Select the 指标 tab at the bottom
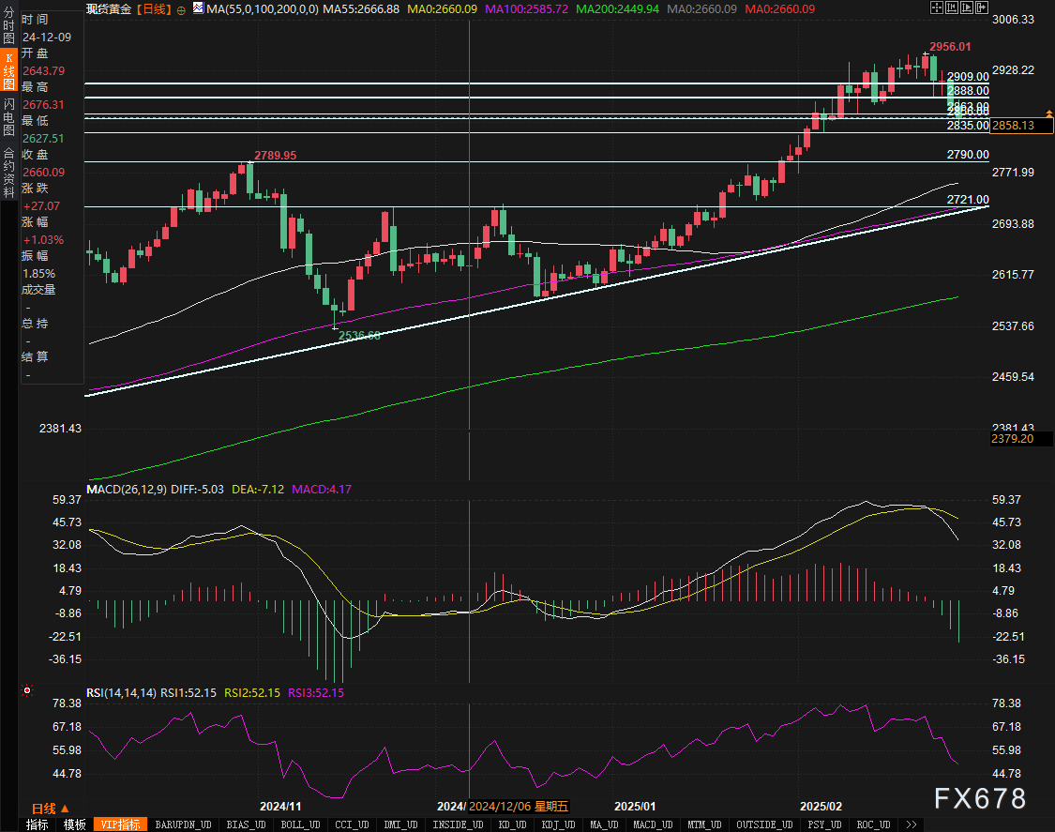The height and width of the screenshot is (832, 1055). click(x=38, y=824)
